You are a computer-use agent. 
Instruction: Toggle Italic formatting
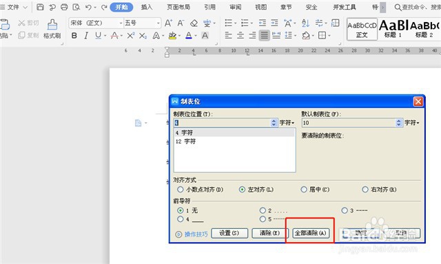tap(86, 36)
